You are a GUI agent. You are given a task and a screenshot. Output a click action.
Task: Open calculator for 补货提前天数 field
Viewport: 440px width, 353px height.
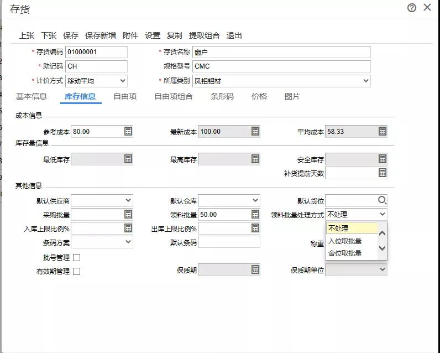[x=382, y=173]
